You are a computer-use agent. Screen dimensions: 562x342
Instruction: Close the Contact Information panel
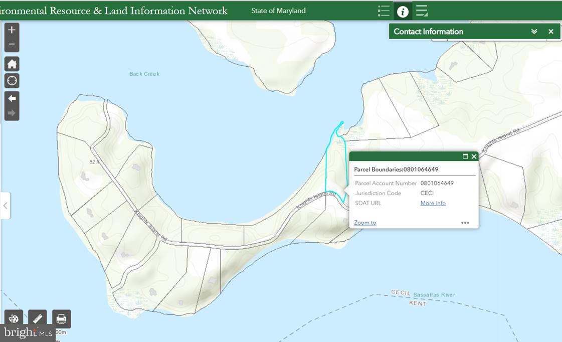pyautogui.click(x=551, y=32)
